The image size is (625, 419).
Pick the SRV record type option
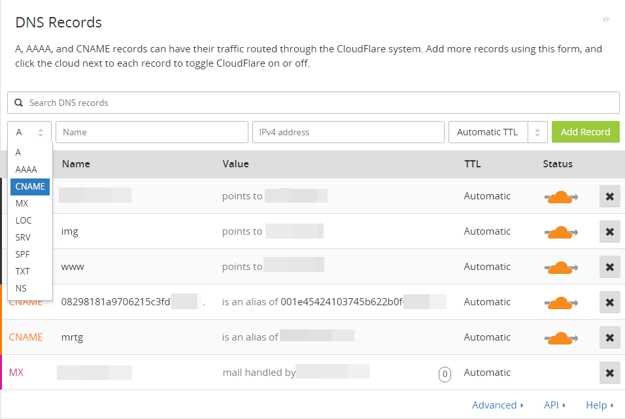pyautogui.click(x=23, y=237)
